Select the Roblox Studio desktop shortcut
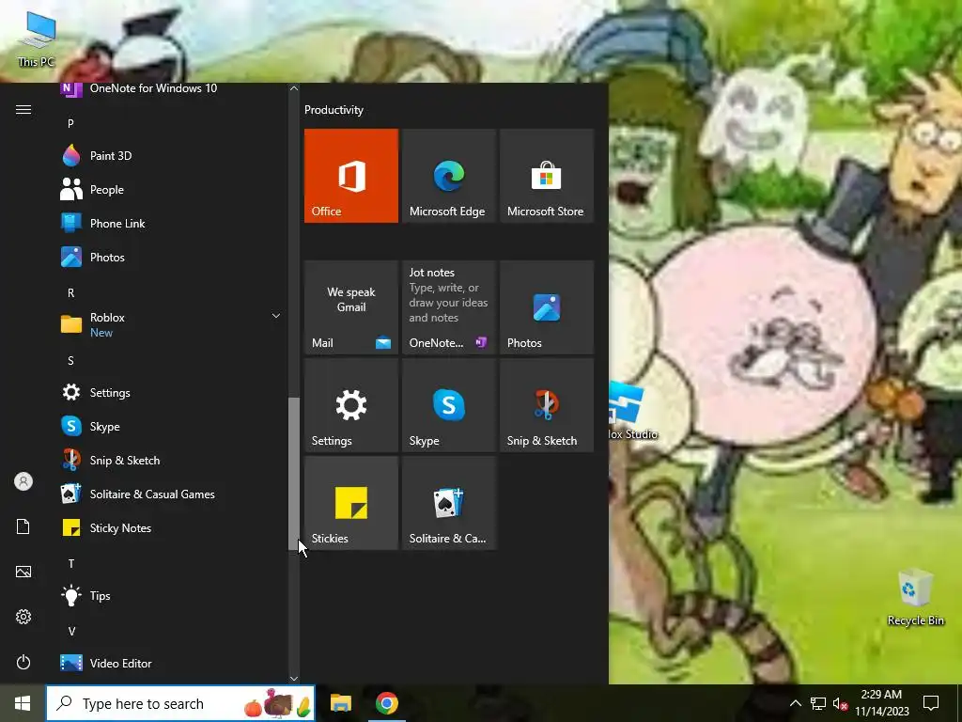This screenshot has width=962, height=722. [x=632, y=411]
